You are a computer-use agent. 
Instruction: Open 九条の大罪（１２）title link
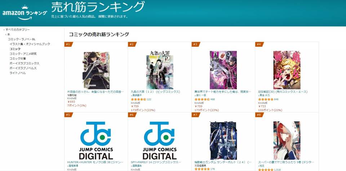156,92
